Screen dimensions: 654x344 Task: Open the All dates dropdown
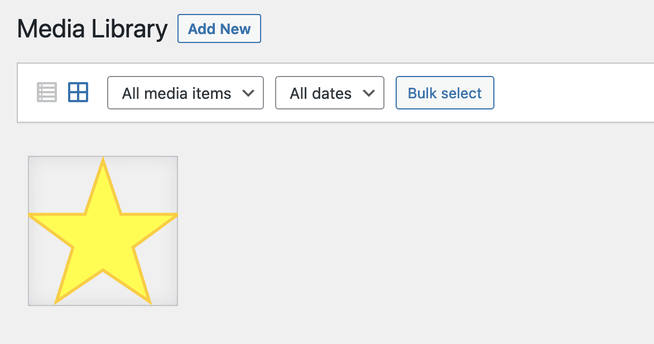pyautogui.click(x=329, y=93)
